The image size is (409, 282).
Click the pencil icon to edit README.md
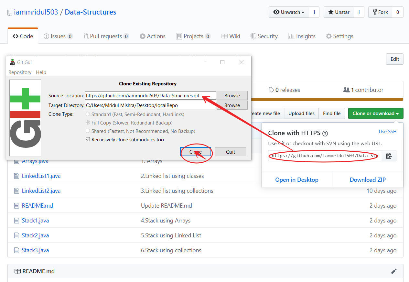click(x=393, y=271)
